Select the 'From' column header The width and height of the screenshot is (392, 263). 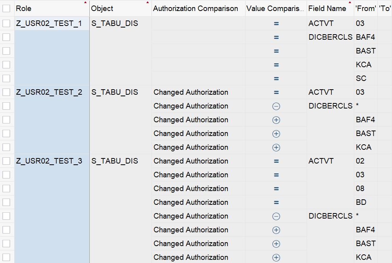(x=366, y=8)
